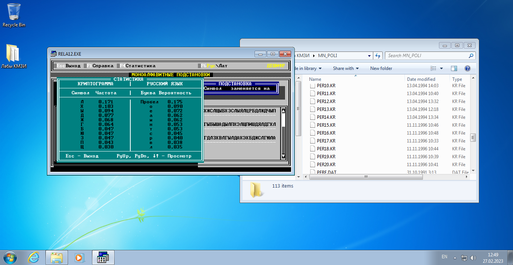The image size is (513, 265).
Task: Select file PER15.KR
Action: [x=326, y=125]
